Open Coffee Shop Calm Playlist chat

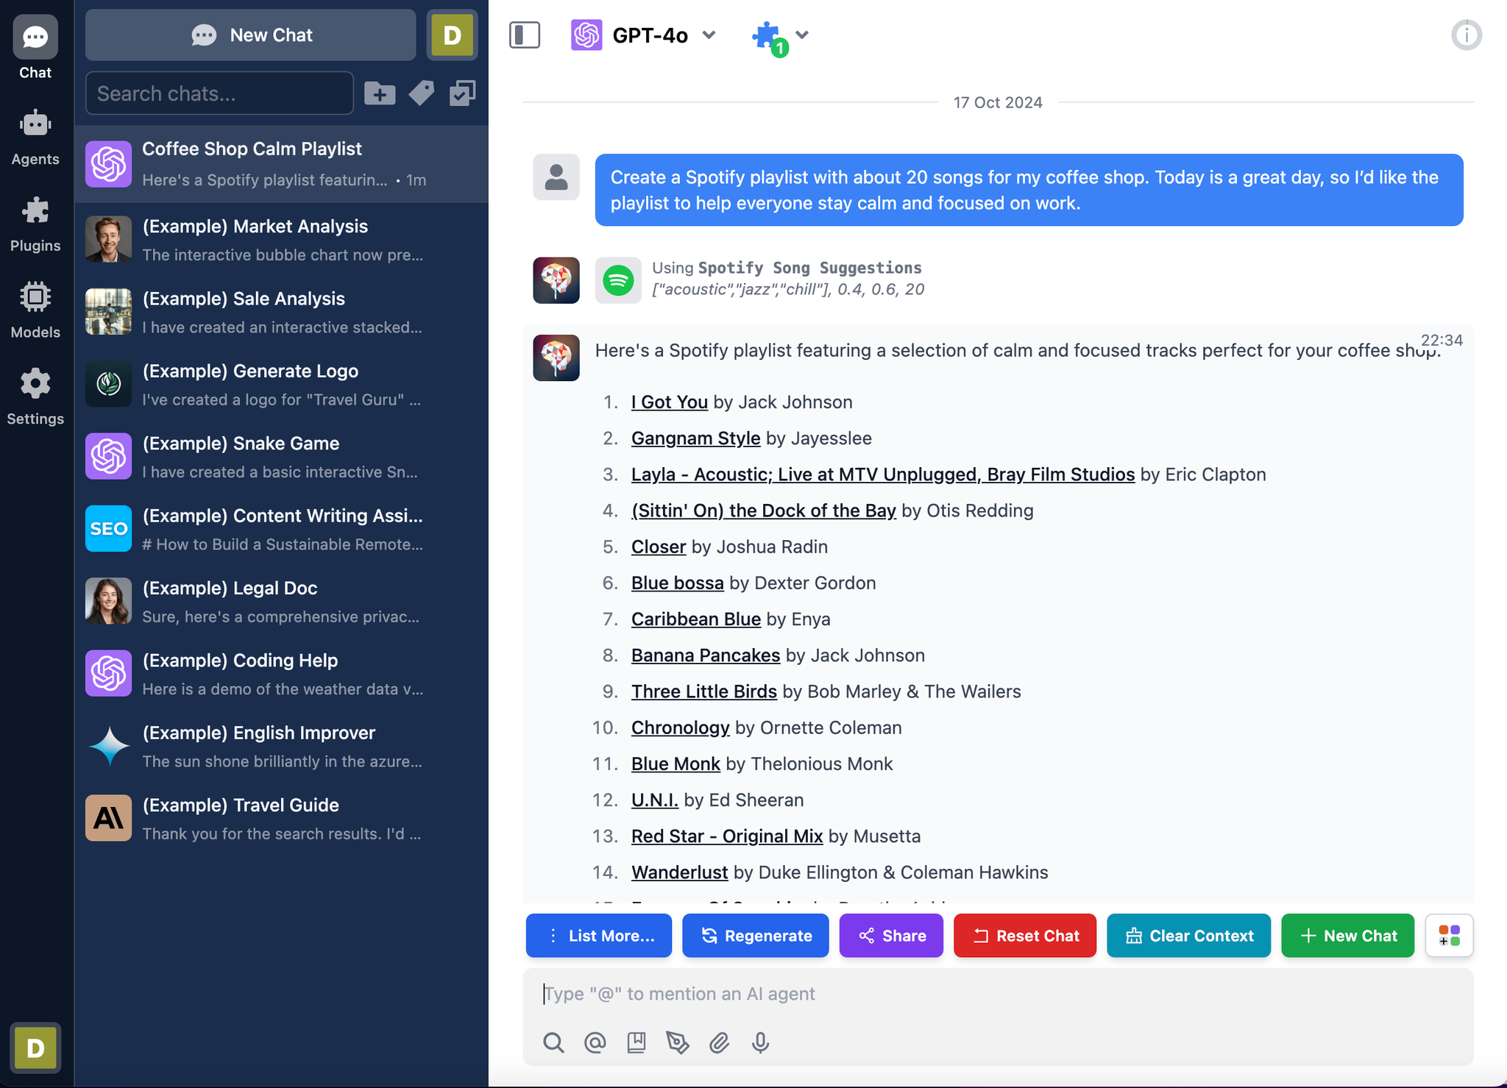click(x=281, y=164)
